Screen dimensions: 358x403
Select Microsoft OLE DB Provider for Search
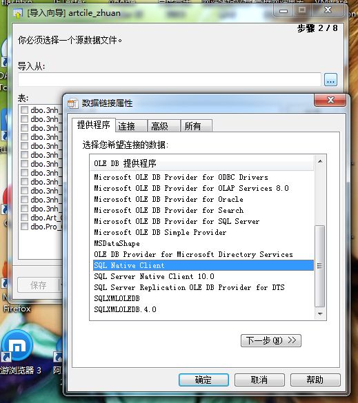(x=168, y=211)
